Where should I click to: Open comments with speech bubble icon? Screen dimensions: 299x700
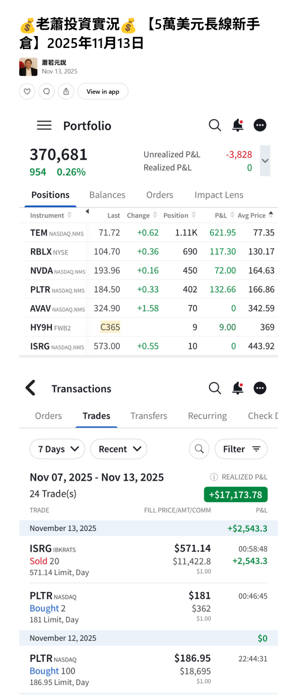[47, 91]
